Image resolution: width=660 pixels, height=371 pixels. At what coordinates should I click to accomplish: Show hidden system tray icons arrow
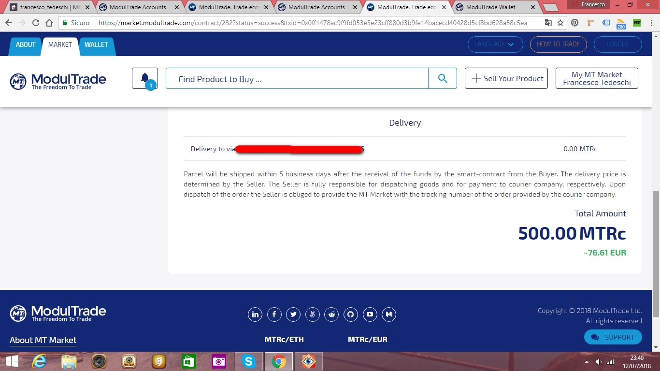click(x=587, y=362)
